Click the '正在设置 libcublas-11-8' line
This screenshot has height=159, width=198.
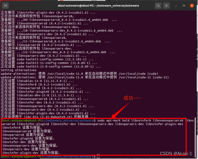click(x=37, y=81)
